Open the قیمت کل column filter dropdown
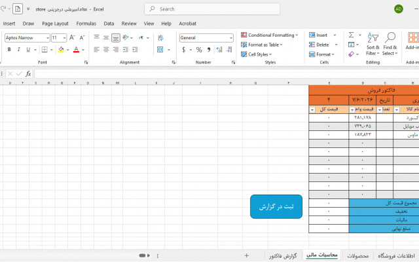This screenshot has width=419, height=262. click(x=312, y=109)
